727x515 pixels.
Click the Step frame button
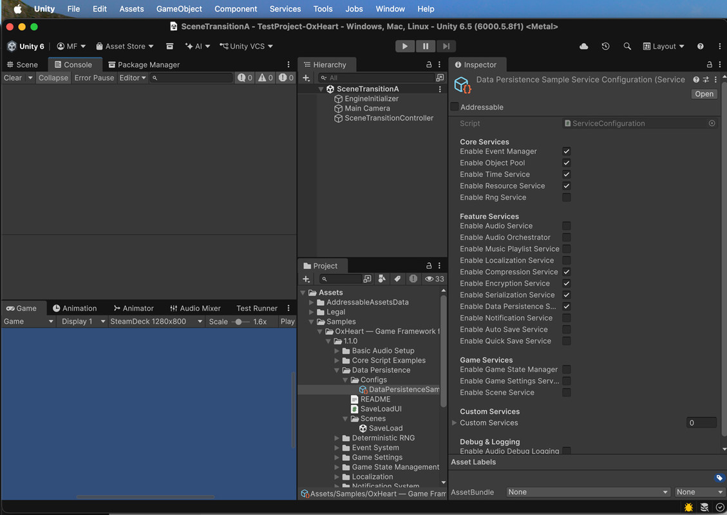[x=446, y=46]
